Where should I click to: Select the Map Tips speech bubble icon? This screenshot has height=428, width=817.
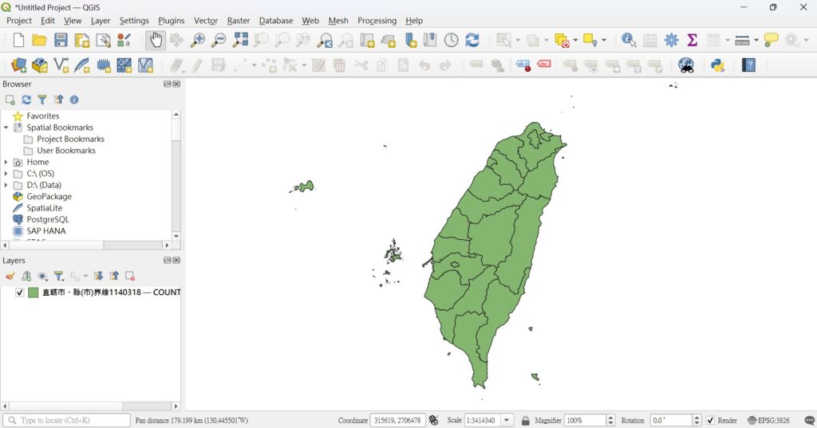[x=771, y=40]
